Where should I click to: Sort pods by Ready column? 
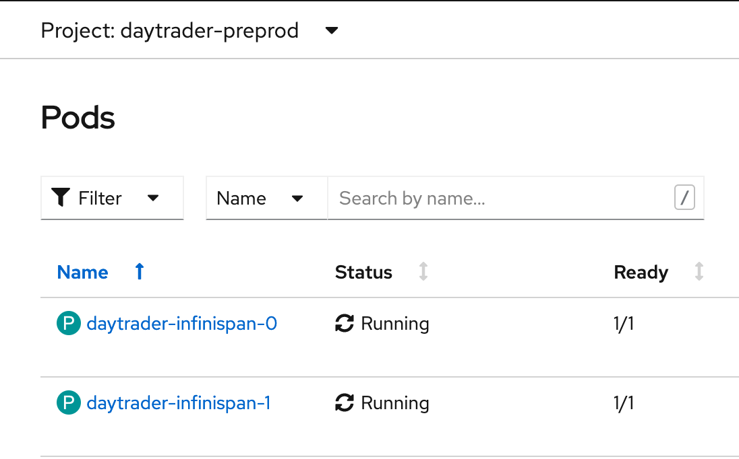coord(641,273)
